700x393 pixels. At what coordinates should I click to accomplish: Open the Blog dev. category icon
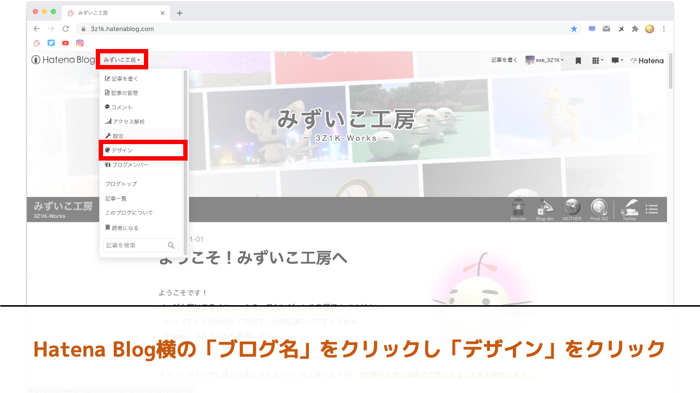pyautogui.click(x=545, y=209)
